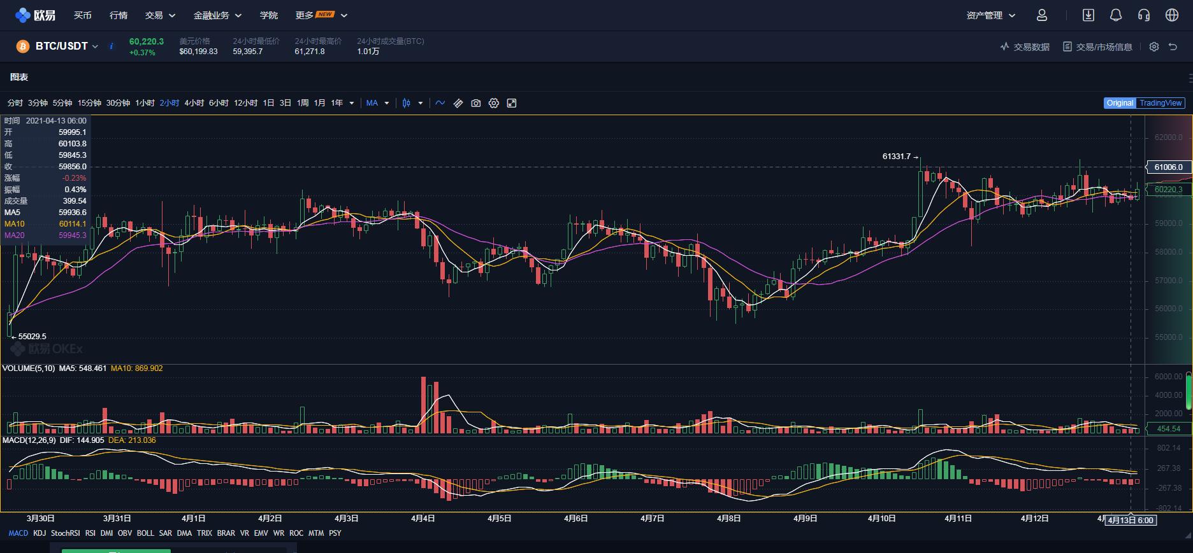The width and height of the screenshot is (1193, 553).
Task: Select the 4小时 timeframe tab
Action: (x=194, y=103)
